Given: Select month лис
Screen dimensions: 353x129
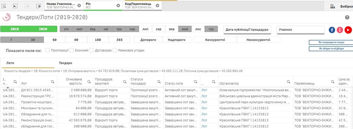Looking at the screenshot, I should point(198,29).
